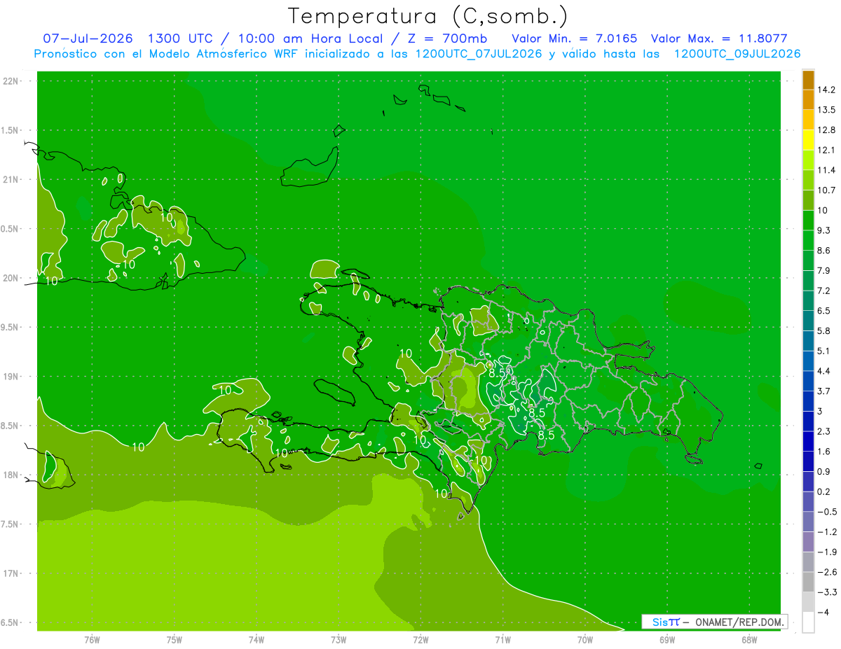The width and height of the screenshot is (841, 649).
Task: Click the '17N' latitude axis label
Action: [11, 573]
